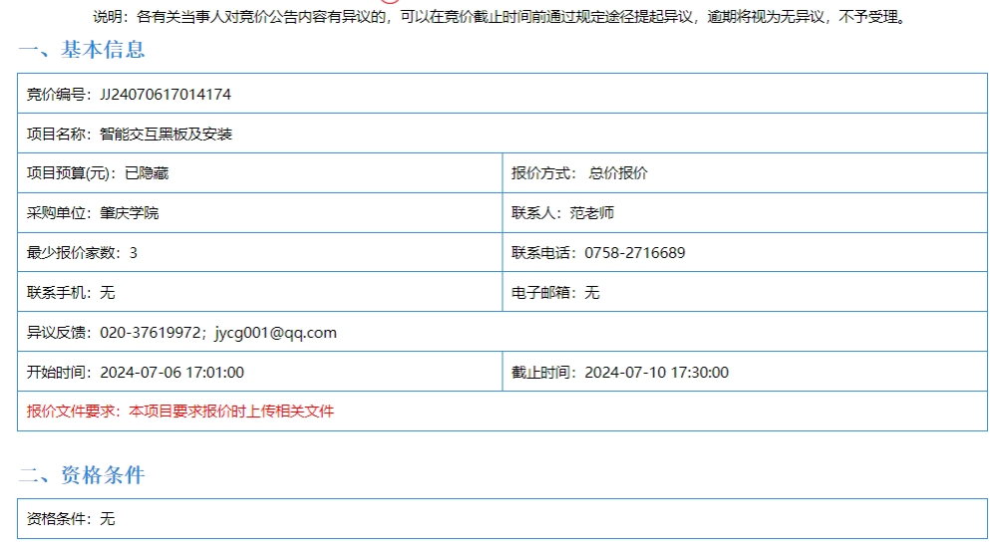The height and width of the screenshot is (551, 999).
Task: Select the project name 智能交互黑板及安装
Action: tap(166, 134)
